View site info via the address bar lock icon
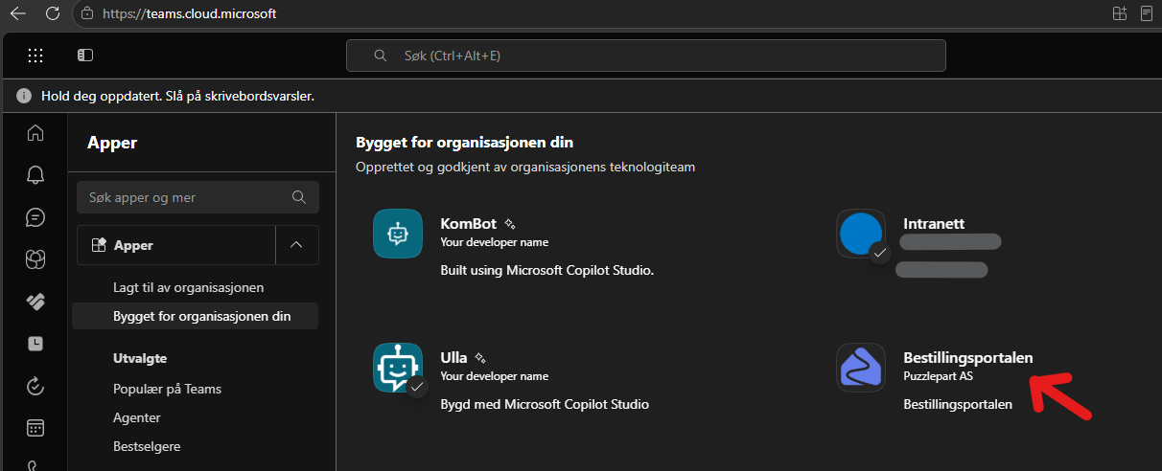1162x471 pixels. click(x=87, y=14)
